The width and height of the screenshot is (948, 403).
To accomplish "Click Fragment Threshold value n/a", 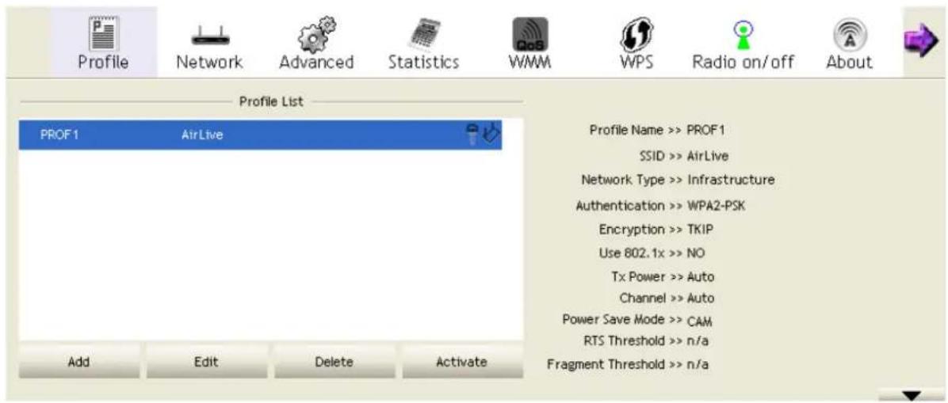I will click(698, 364).
